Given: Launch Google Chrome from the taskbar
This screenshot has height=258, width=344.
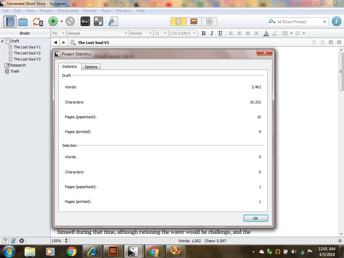Looking at the screenshot, I should (x=71, y=251).
